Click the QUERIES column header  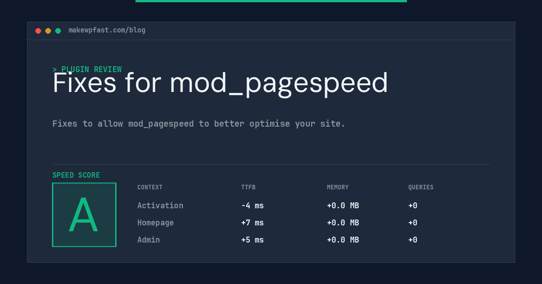pyautogui.click(x=421, y=188)
